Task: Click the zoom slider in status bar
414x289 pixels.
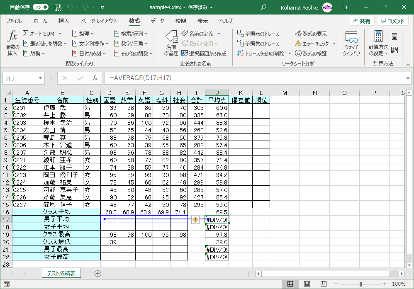Action: pyautogui.click(x=360, y=284)
